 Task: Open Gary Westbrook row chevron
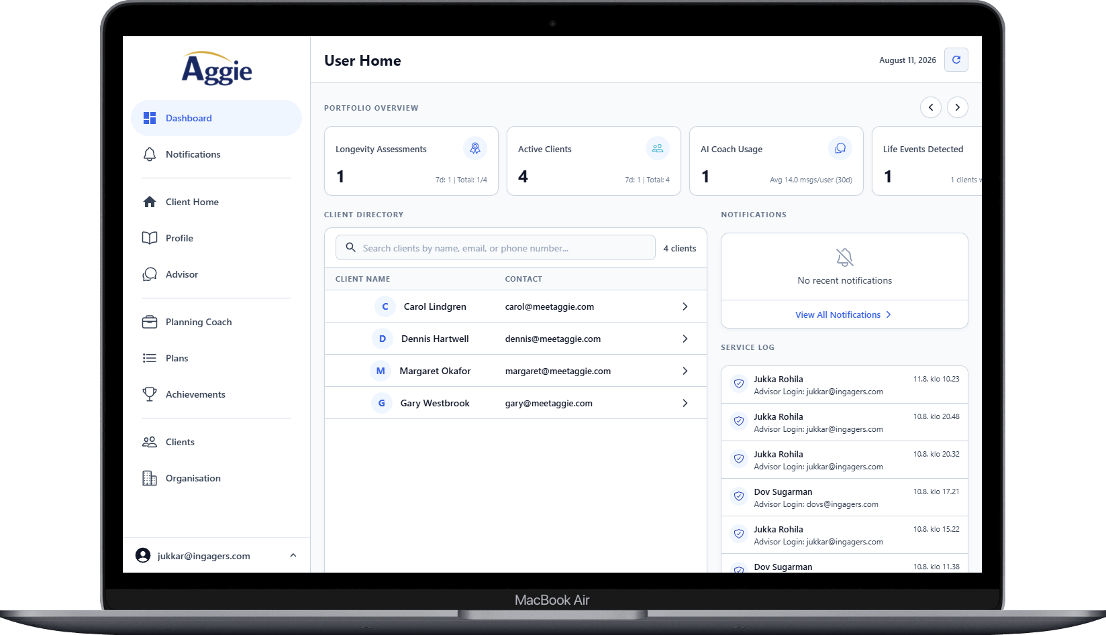[x=685, y=403]
